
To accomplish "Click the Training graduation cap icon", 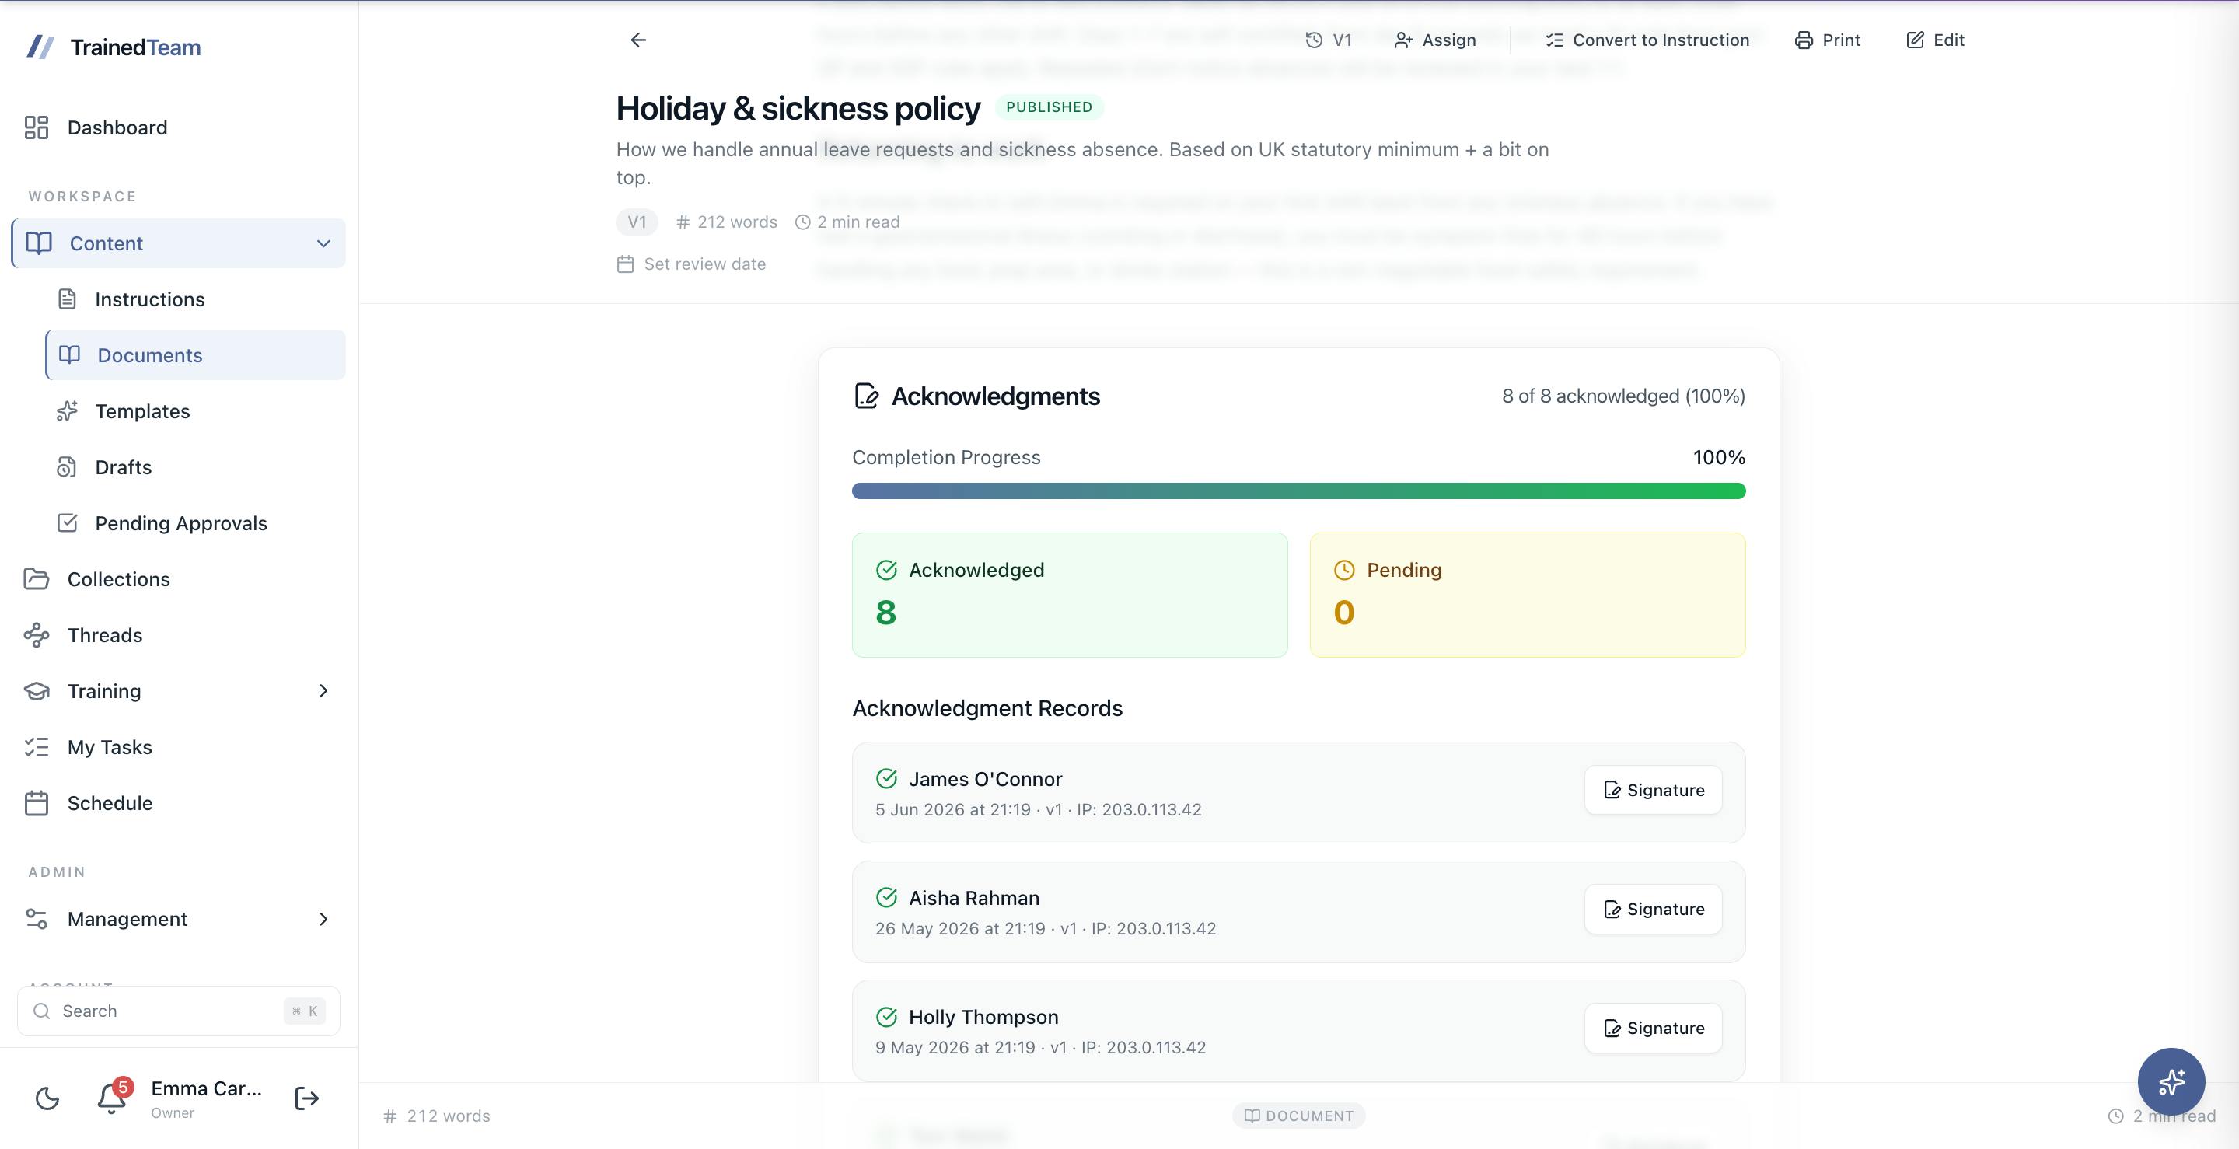I will 37,691.
